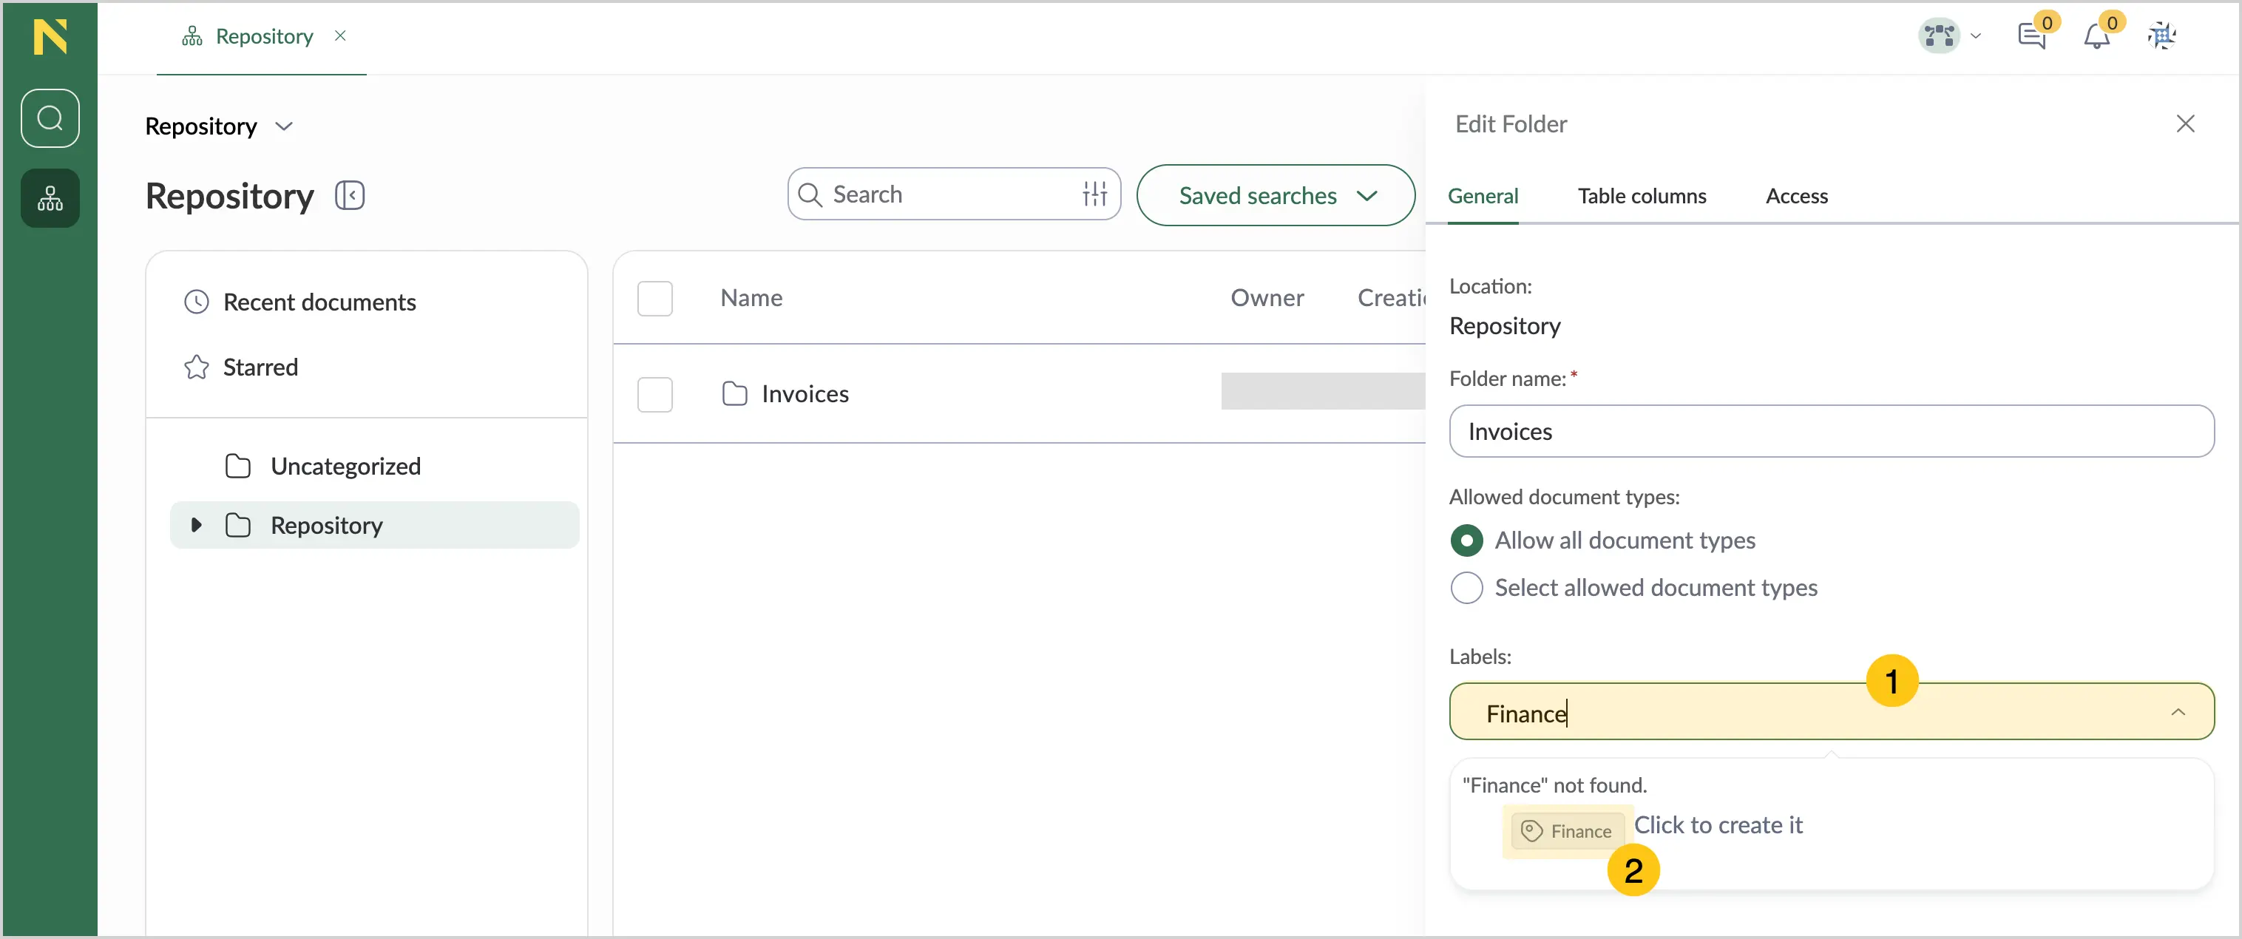Viewport: 2242px width, 939px height.
Task: Open the user avatar menu
Action: (1939, 35)
